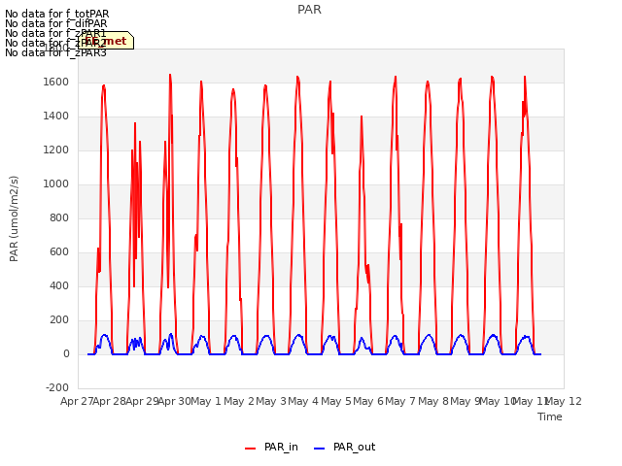Image resolution: width=622 pixels, height=466 pixels.
Task: Click the May 4 x-axis date label
Action: pos(303,401)
